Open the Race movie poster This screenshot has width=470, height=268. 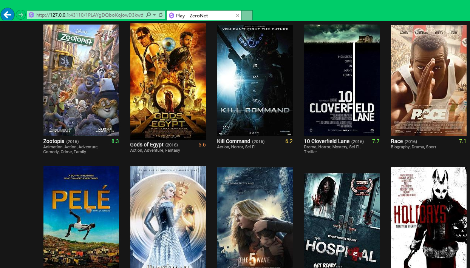429,80
